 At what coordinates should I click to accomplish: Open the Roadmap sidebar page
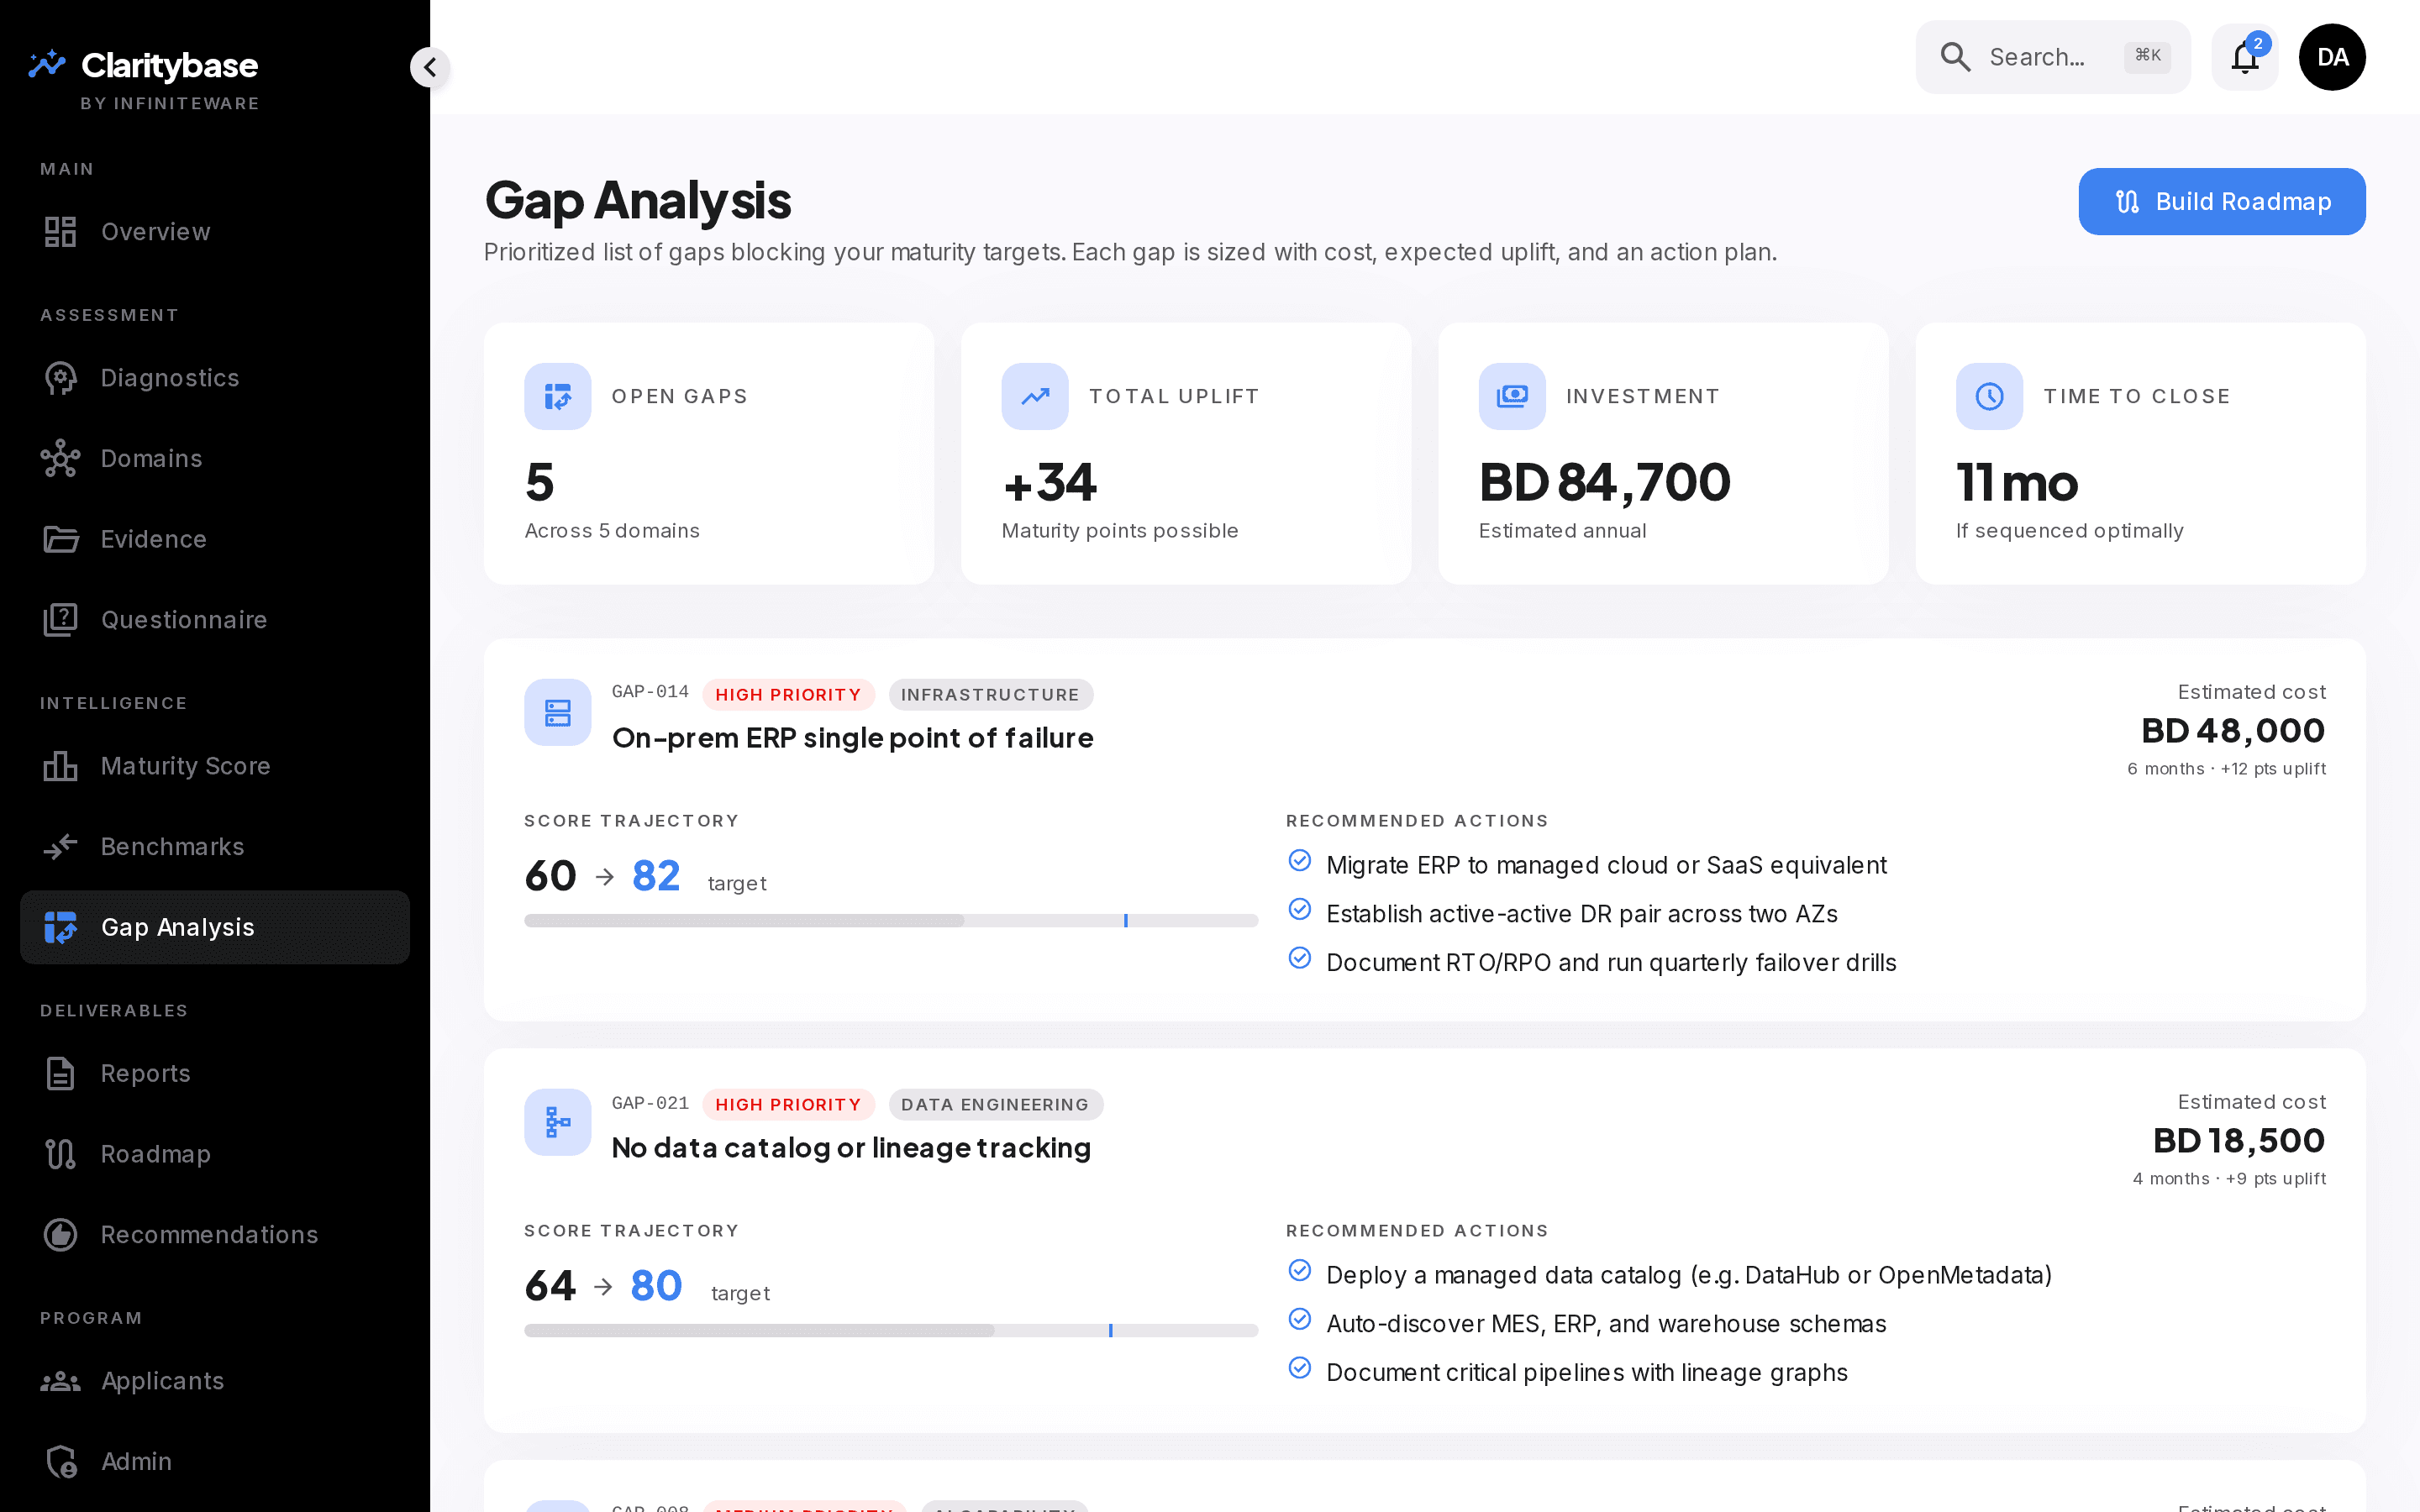click(215, 1154)
